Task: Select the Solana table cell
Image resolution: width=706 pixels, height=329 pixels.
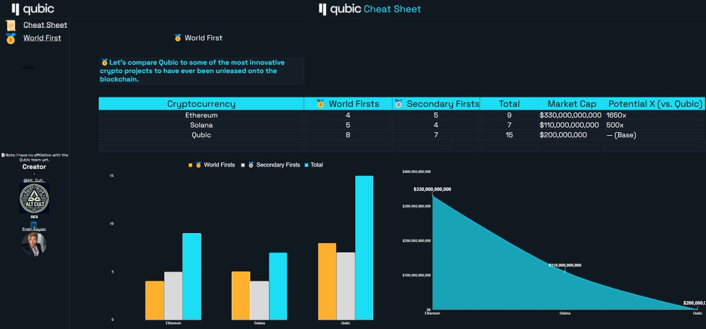Action: click(201, 125)
